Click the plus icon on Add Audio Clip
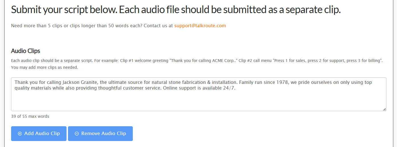The width and height of the screenshot is (397, 147). [x=20, y=134]
